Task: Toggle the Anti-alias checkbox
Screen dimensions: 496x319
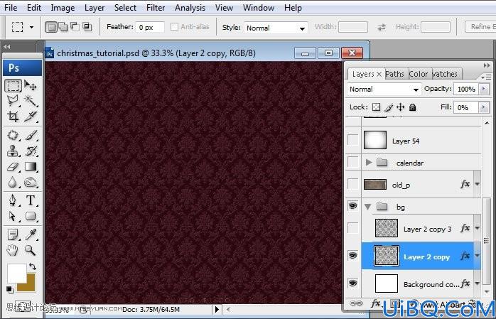Action: pos(174,27)
